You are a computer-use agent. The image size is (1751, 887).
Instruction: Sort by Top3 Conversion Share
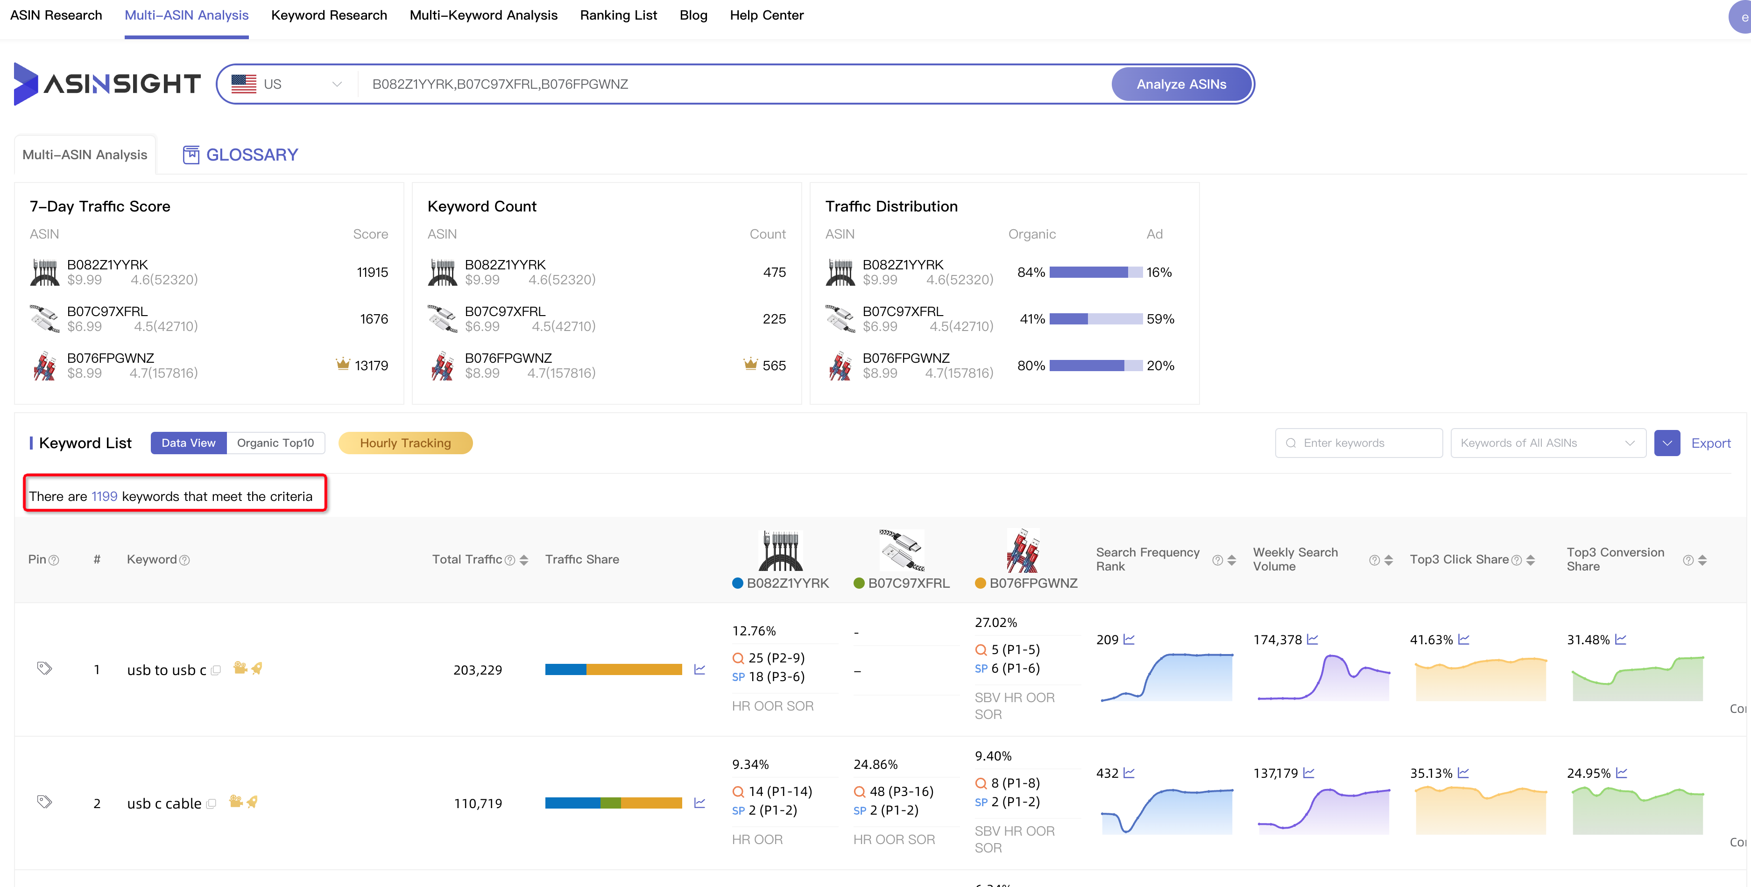pyautogui.click(x=1703, y=560)
